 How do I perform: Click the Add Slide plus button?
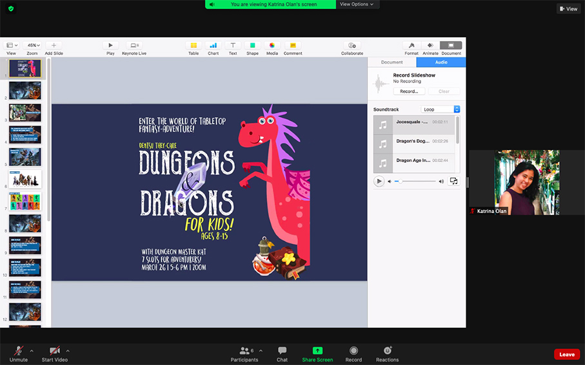click(x=54, y=46)
